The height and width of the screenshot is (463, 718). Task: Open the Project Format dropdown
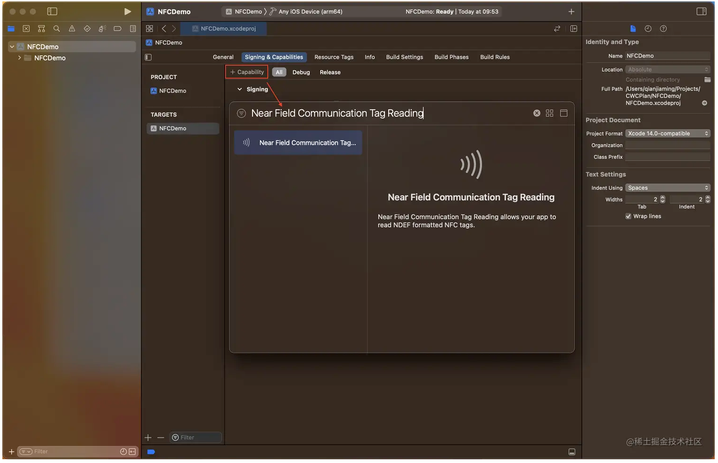coord(667,134)
